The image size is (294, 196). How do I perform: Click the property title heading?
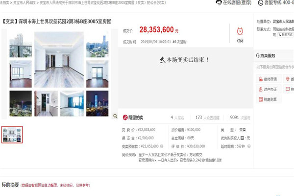[56, 22]
